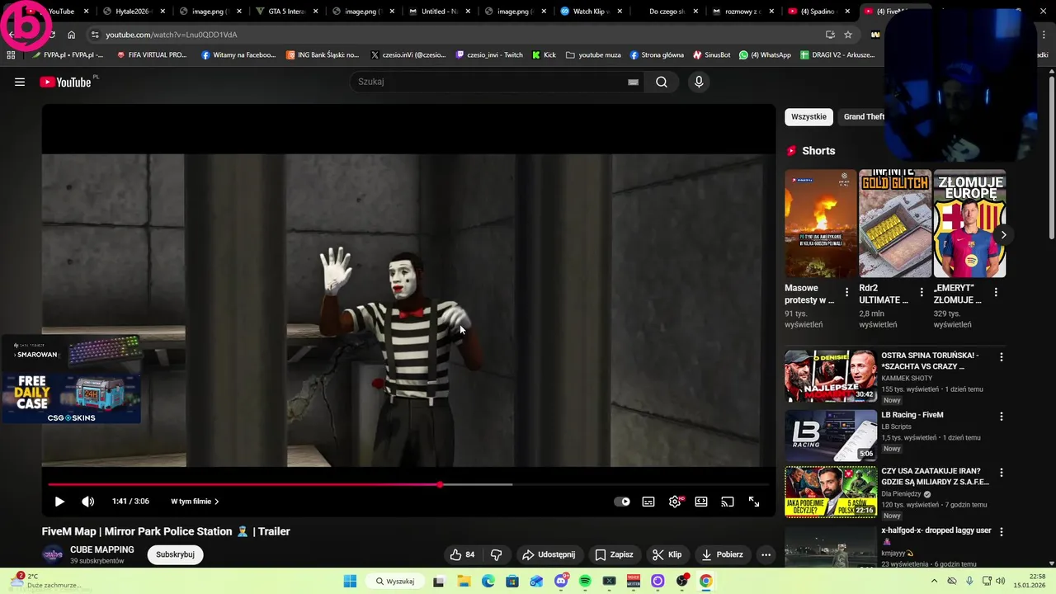Save video with Zapisz button

pos(614,554)
